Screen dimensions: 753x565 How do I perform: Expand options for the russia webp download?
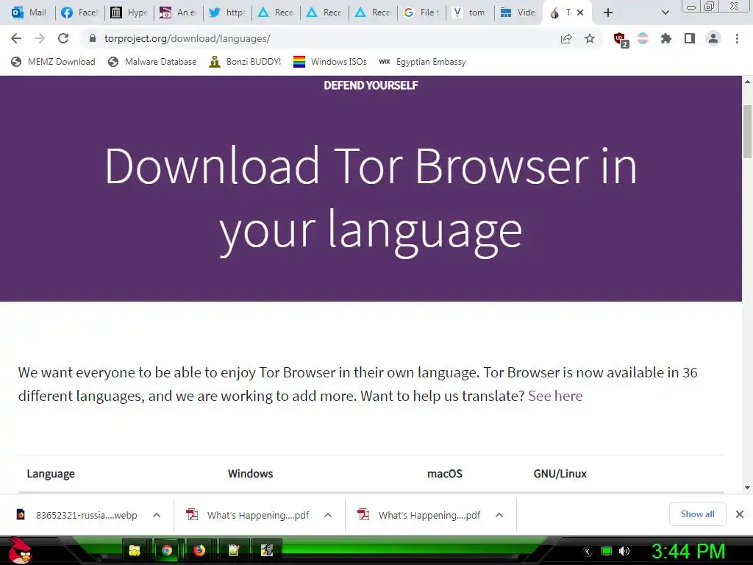[x=157, y=515]
